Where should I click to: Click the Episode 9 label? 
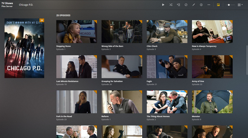197,120
